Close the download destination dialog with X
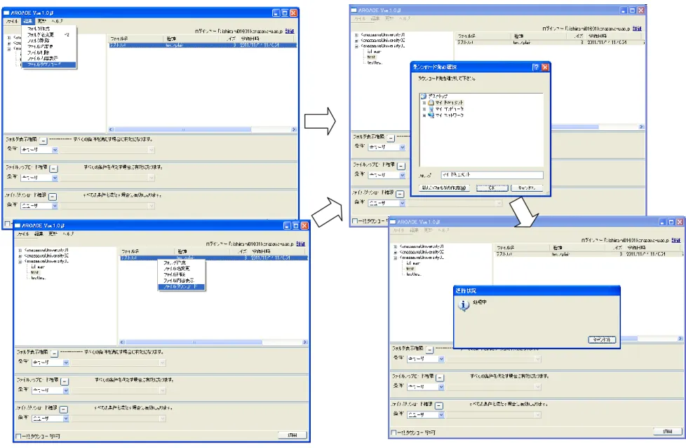Viewport: 686px width, 448px height. point(545,67)
